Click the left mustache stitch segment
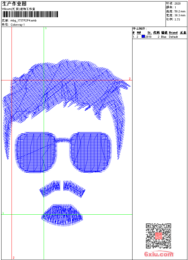The image size is (188, 260). tap(51, 188)
